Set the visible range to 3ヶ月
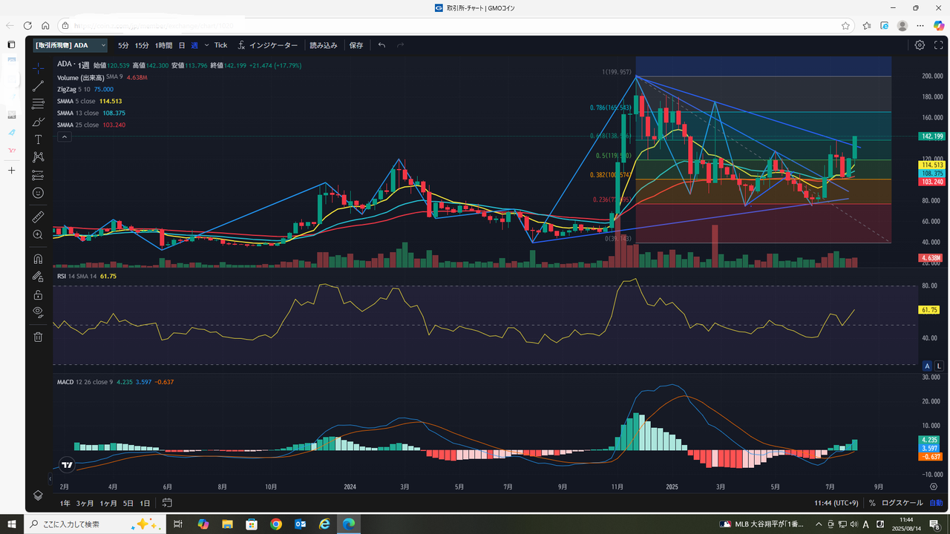 pyautogui.click(x=86, y=503)
